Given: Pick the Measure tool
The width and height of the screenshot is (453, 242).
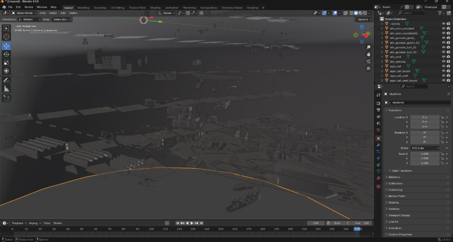Looking at the screenshot, I should click(x=6, y=89).
